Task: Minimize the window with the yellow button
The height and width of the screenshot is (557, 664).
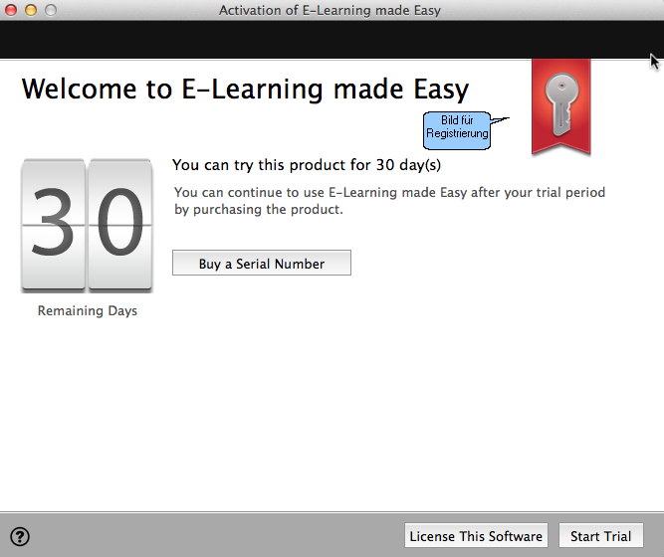Action: [31, 10]
